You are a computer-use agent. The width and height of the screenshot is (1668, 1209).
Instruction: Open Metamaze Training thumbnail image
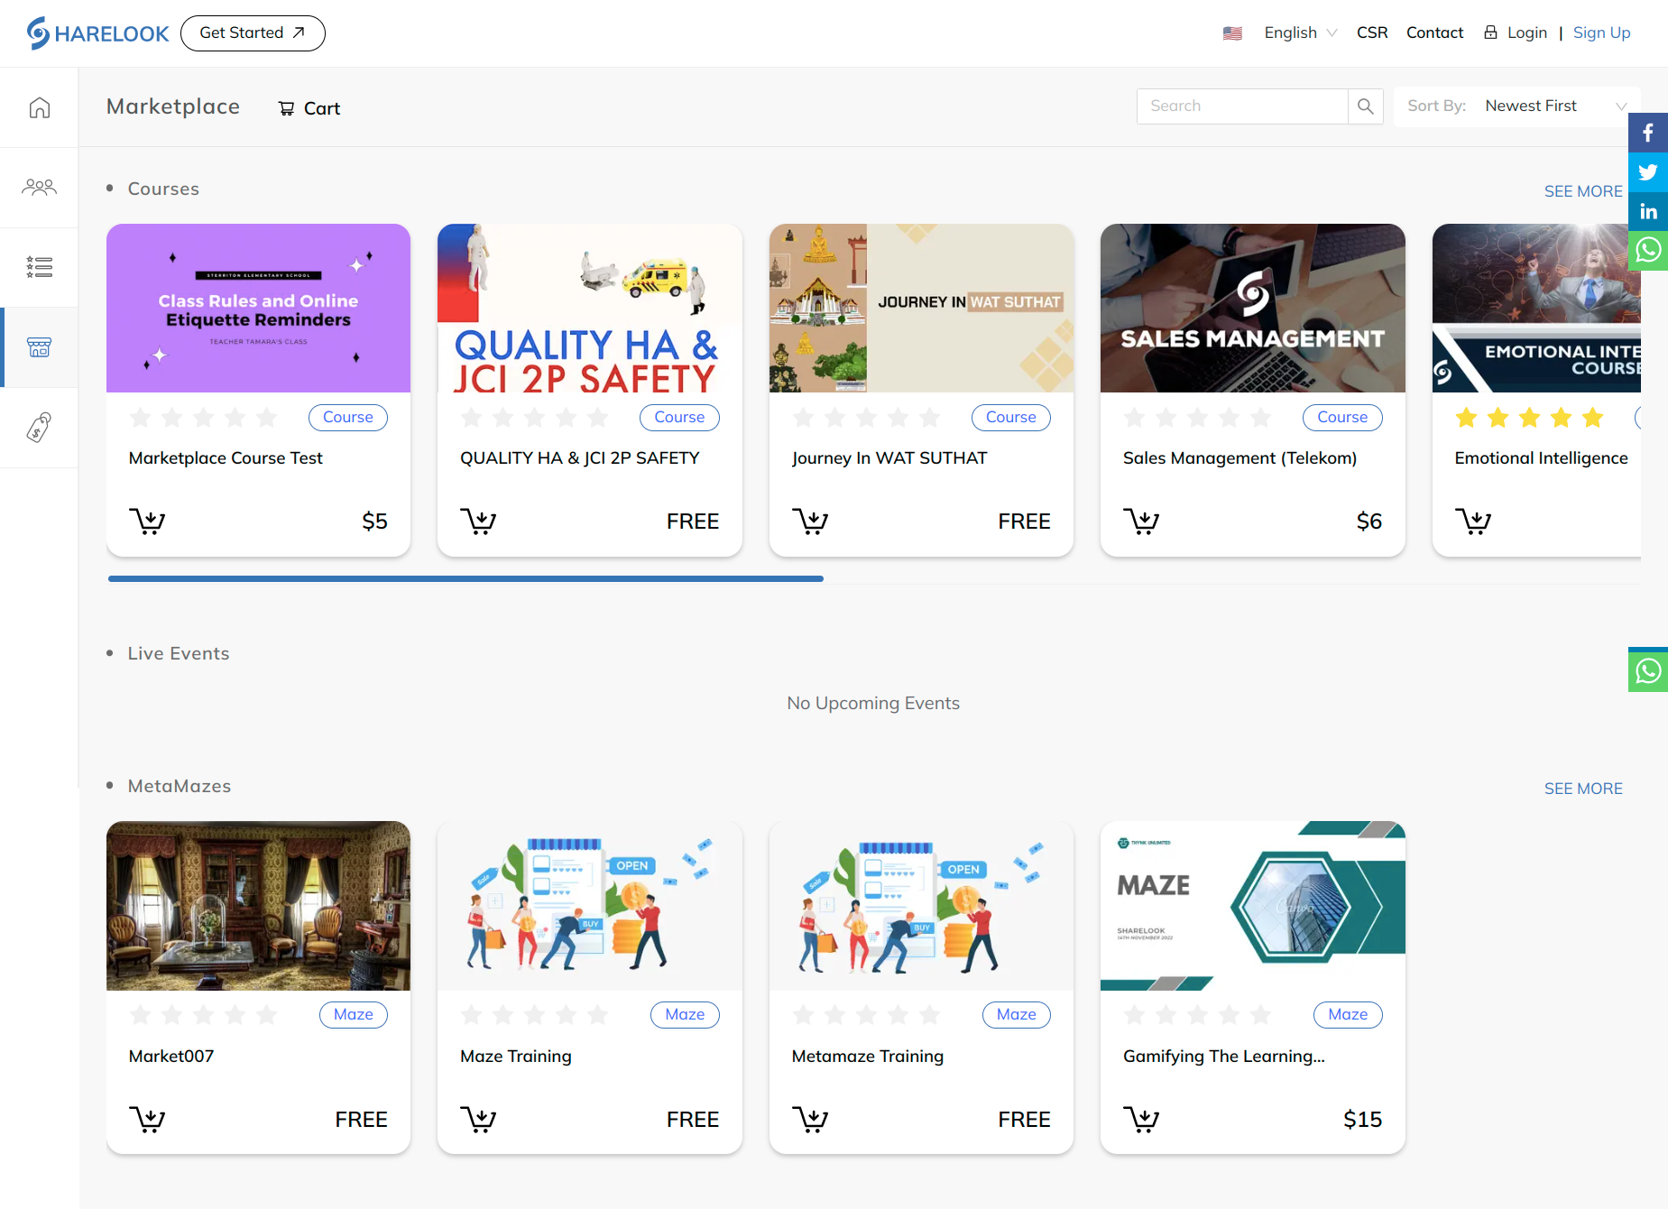tap(921, 906)
